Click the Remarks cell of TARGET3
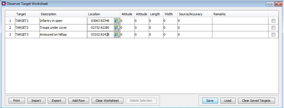 click(240, 34)
